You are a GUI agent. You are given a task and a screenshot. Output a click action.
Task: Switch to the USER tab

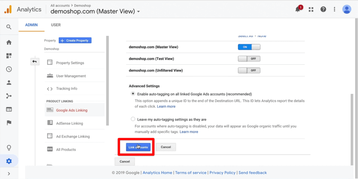(56, 25)
